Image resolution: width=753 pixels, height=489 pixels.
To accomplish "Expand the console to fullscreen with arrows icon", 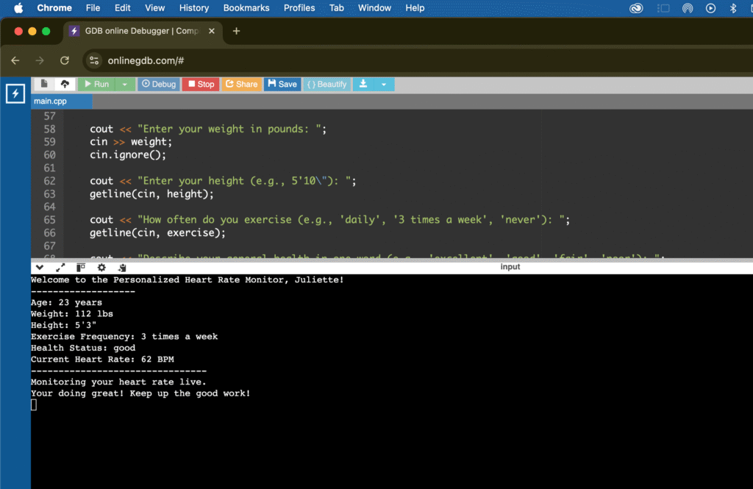I will (x=60, y=267).
